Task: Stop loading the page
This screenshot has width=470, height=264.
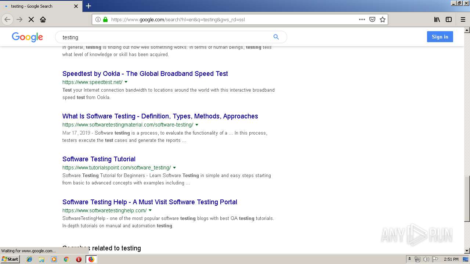Action: (x=31, y=19)
